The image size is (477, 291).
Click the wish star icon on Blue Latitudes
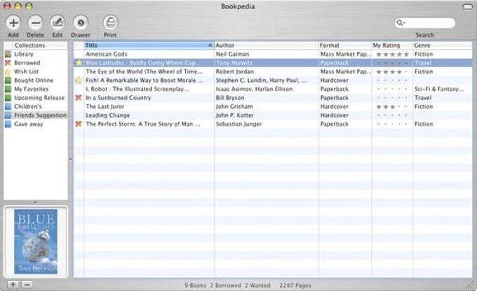click(x=79, y=63)
